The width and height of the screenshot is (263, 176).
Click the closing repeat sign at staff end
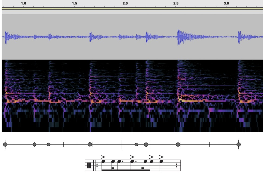coord(177,165)
